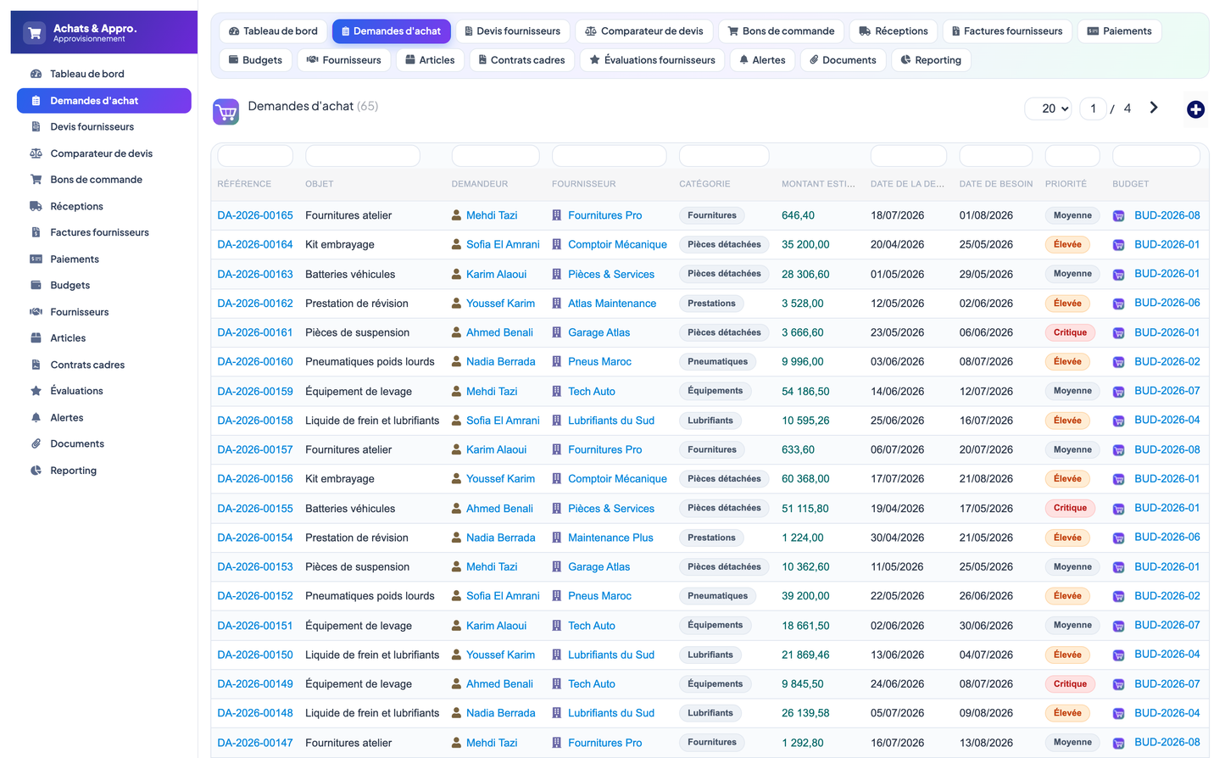Click the Bons de commande cart icon in sidebar
1225x758 pixels.
pos(36,180)
